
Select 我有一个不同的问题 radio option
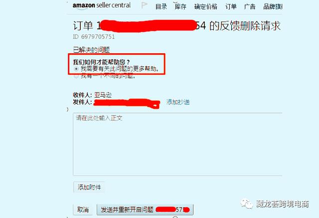click(76, 76)
